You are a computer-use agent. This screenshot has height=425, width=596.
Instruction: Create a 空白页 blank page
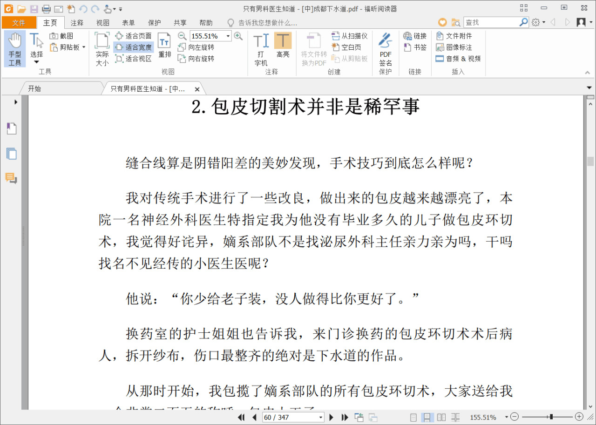(346, 47)
